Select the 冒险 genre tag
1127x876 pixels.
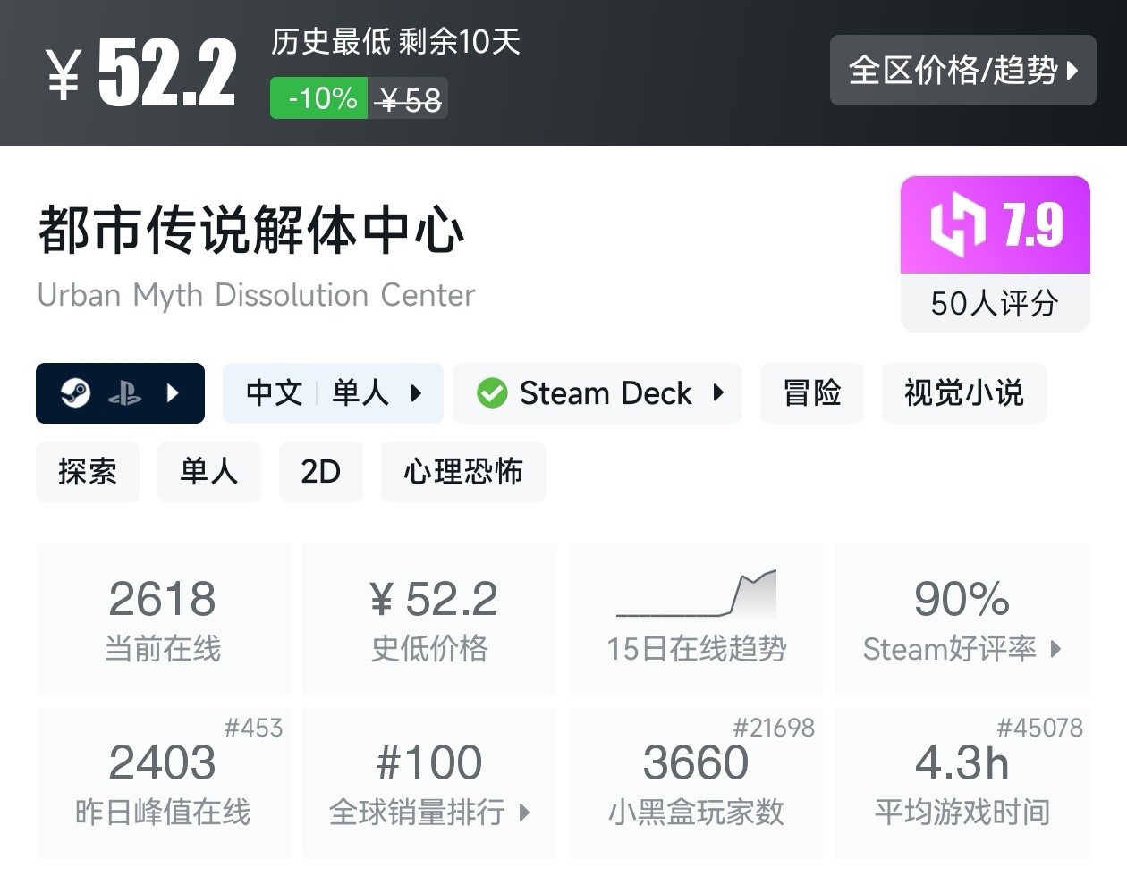coord(812,393)
